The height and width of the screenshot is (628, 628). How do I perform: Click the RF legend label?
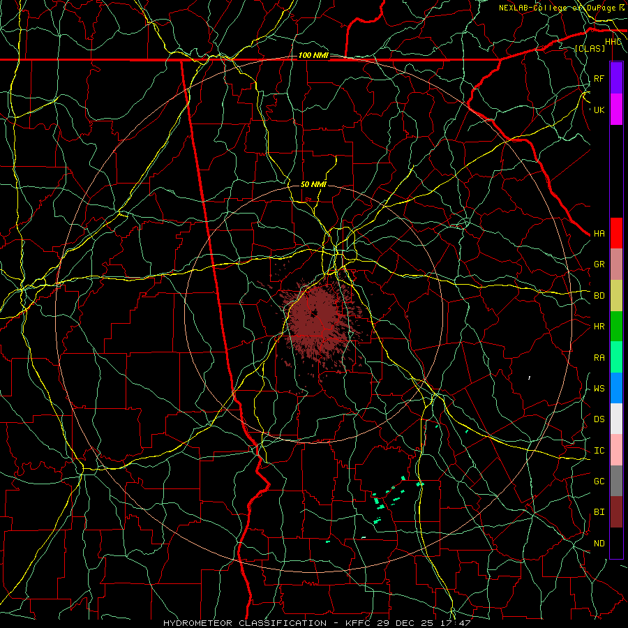coord(599,78)
